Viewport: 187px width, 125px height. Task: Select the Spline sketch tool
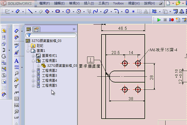95,11
